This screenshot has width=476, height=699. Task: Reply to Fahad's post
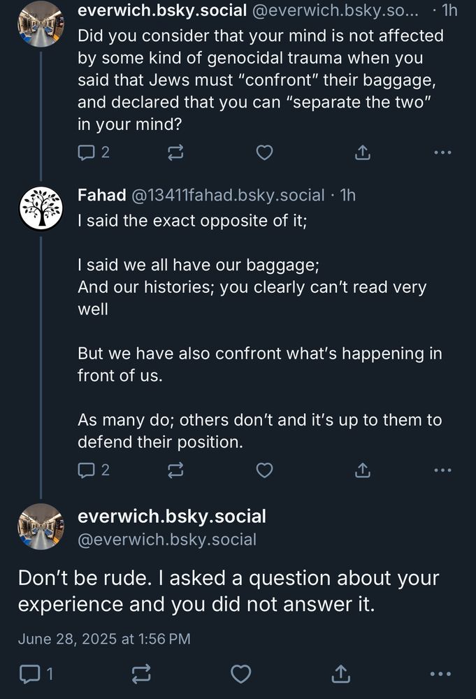pyautogui.click(x=87, y=470)
